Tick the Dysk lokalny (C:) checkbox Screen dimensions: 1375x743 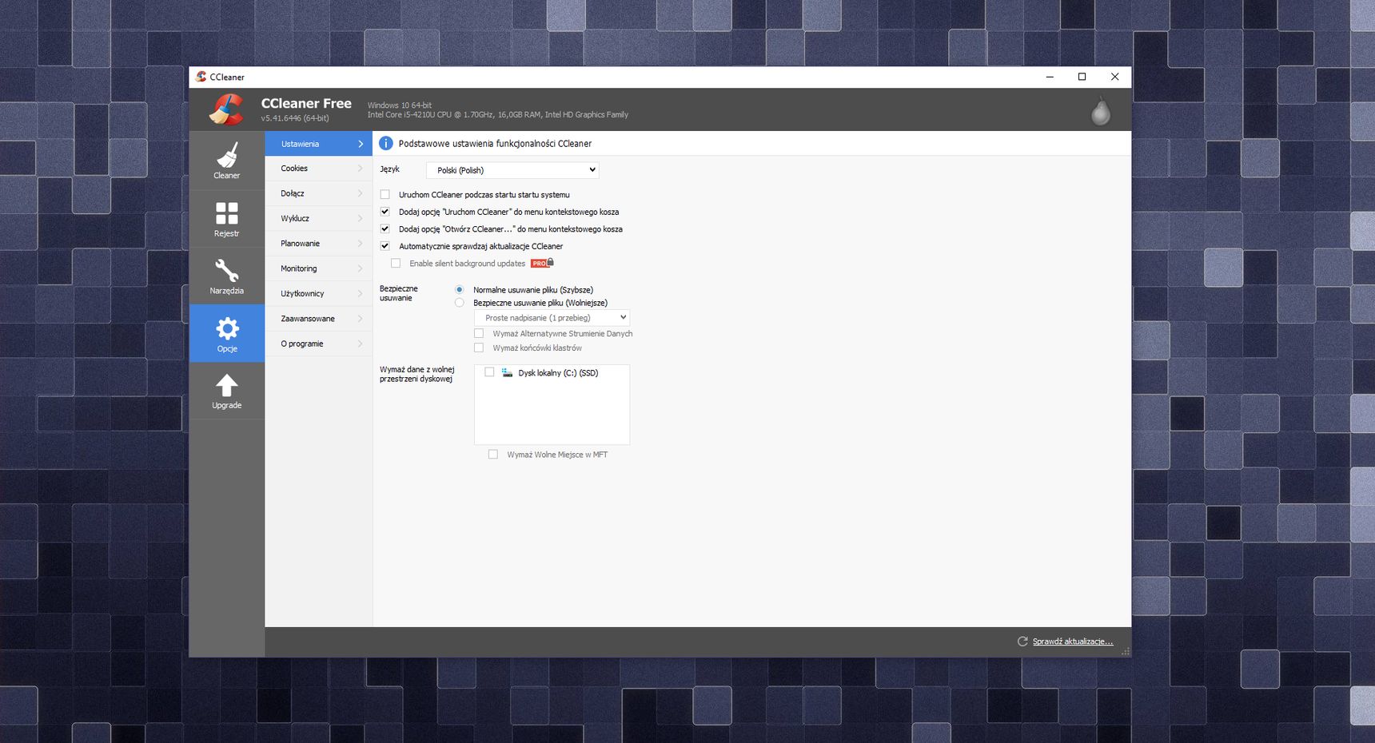(x=489, y=372)
